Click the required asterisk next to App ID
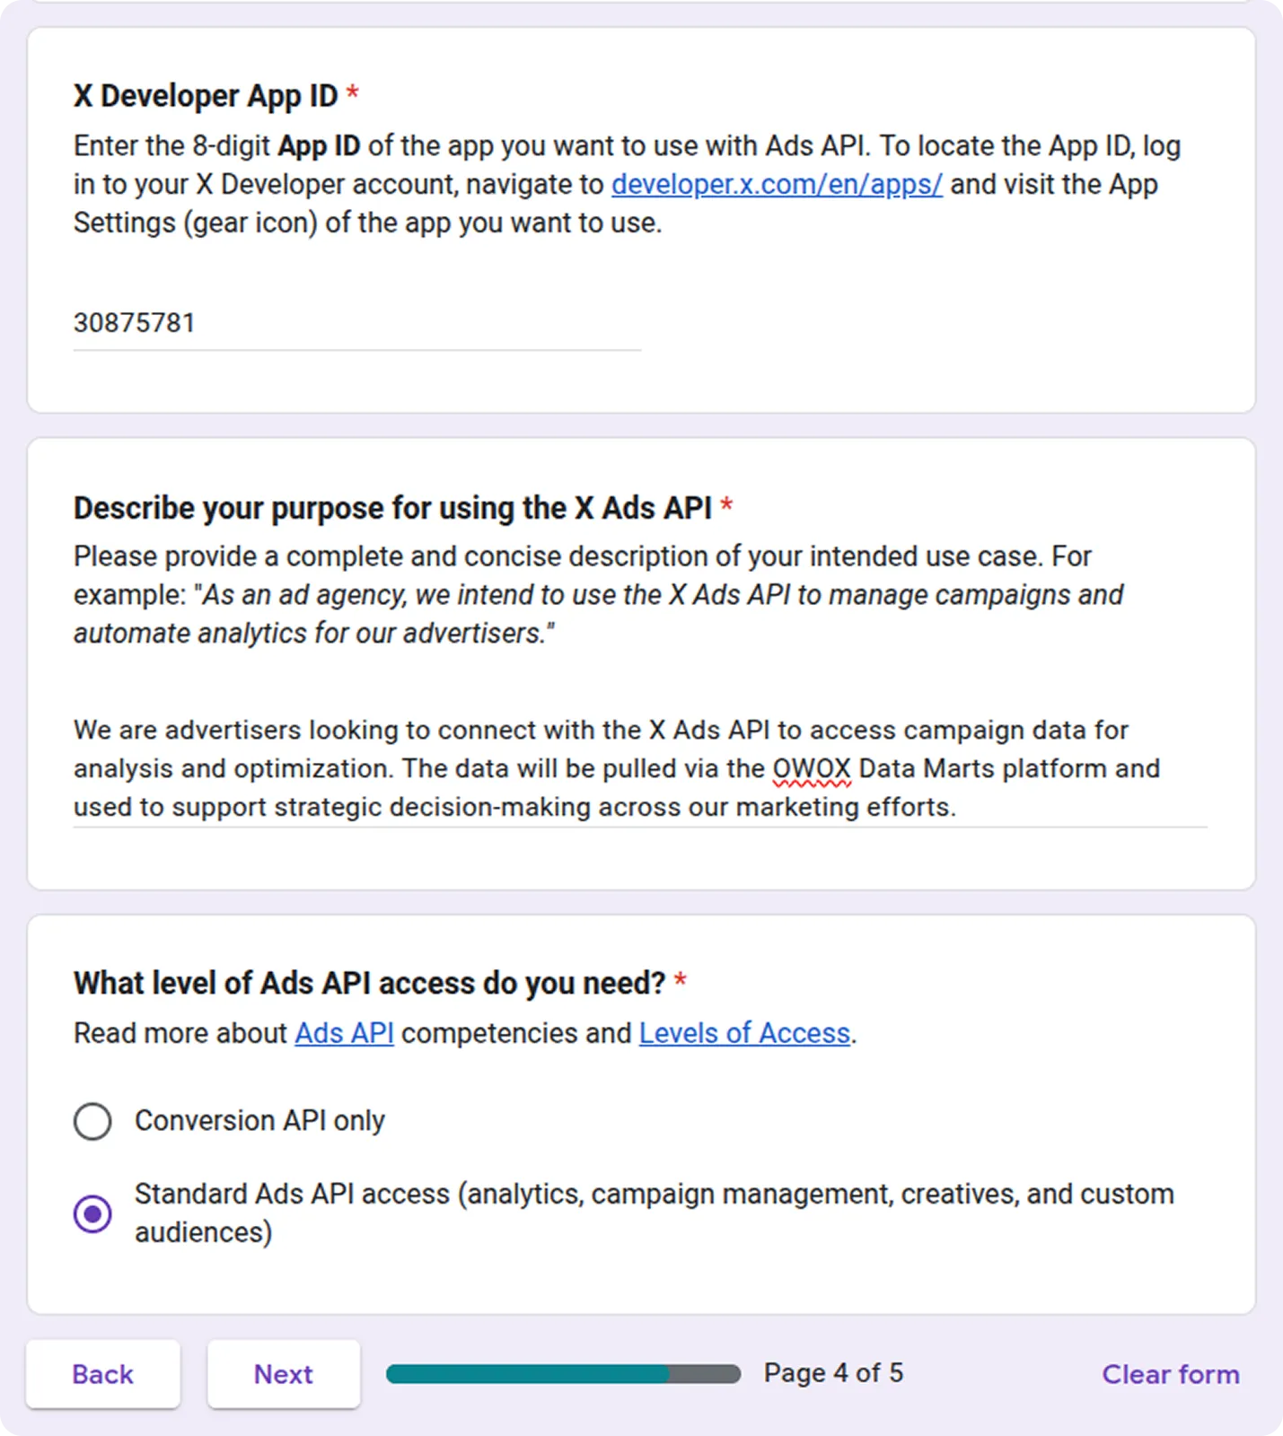1283x1436 pixels. pos(353,92)
